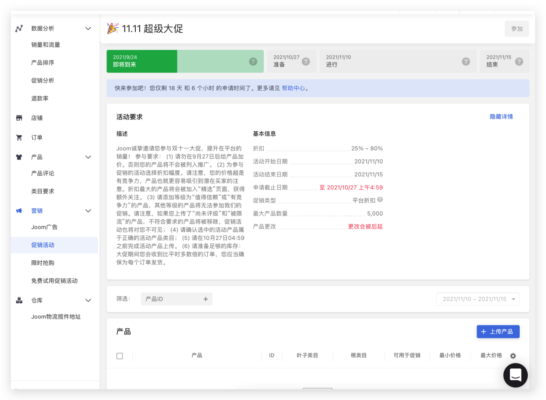The image size is (546, 400).
Task: Open orders via the 订单 cart icon
Action: coord(19,137)
